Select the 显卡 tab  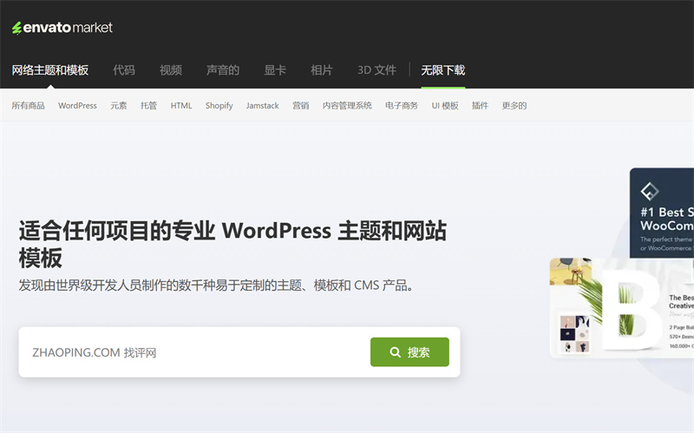[275, 70]
